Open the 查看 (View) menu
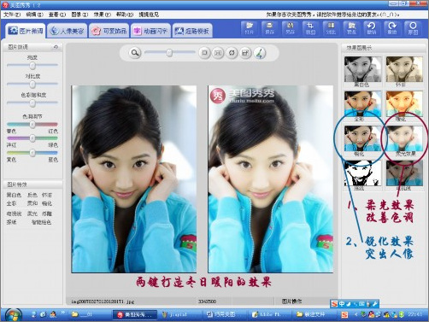This screenshot has width=429, height=322. pos(57,15)
